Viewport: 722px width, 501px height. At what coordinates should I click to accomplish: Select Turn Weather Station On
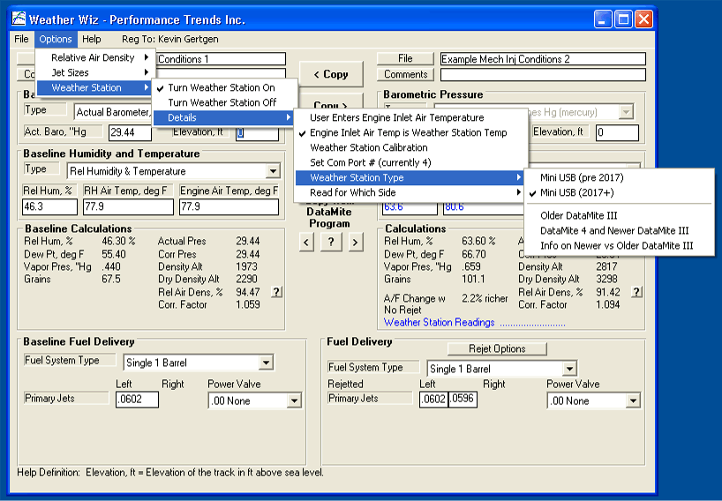pos(225,87)
